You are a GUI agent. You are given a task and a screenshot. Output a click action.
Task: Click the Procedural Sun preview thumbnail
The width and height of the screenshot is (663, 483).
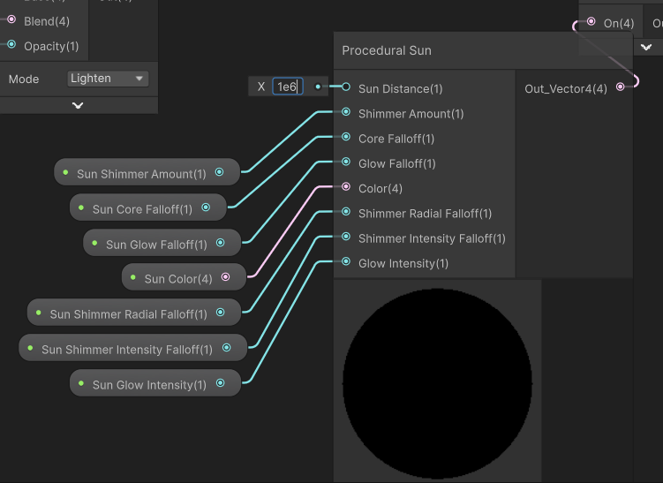[x=437, y=381]
